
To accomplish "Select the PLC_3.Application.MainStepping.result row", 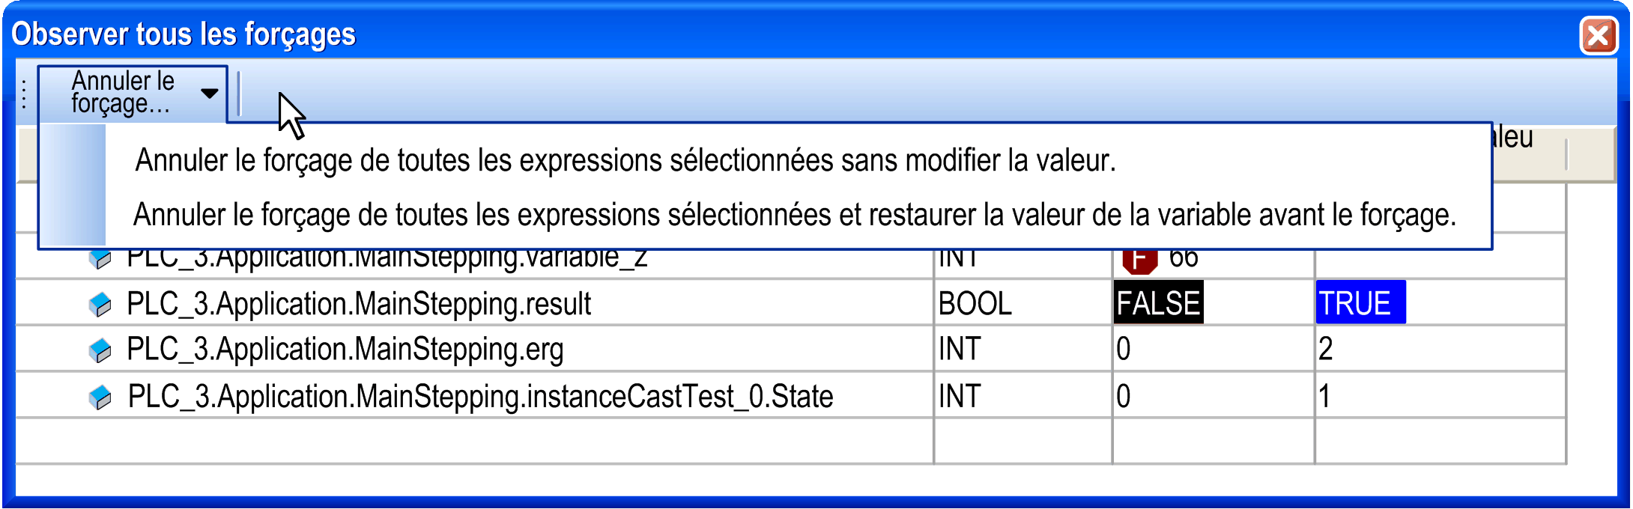I will (358, 304).
